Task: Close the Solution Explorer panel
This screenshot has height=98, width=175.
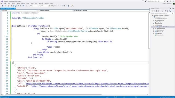Action: click(x=174, y=8)
